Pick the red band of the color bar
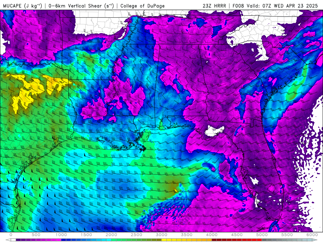323x242 pixels. [237, 240]
